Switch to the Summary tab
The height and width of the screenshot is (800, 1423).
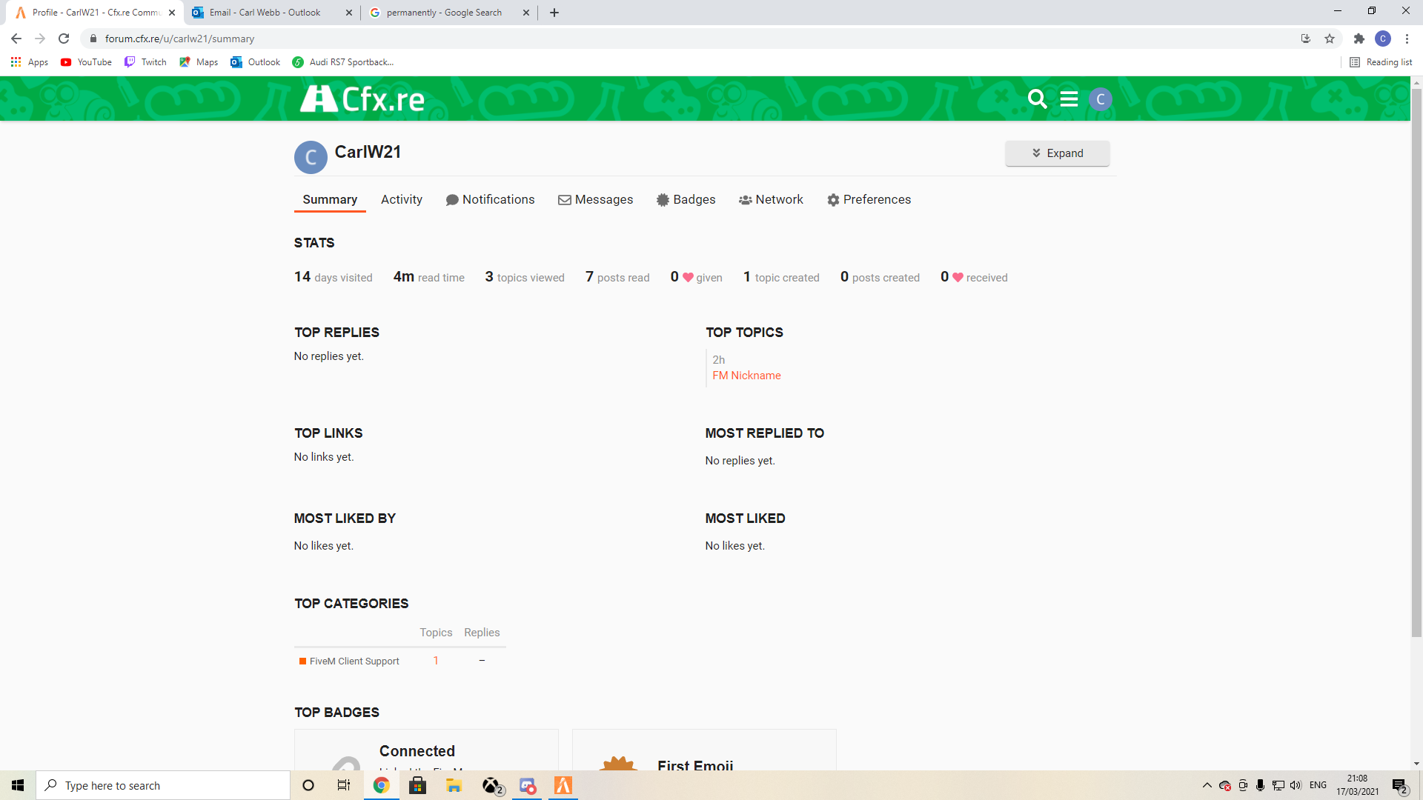[x=330, y=199]
